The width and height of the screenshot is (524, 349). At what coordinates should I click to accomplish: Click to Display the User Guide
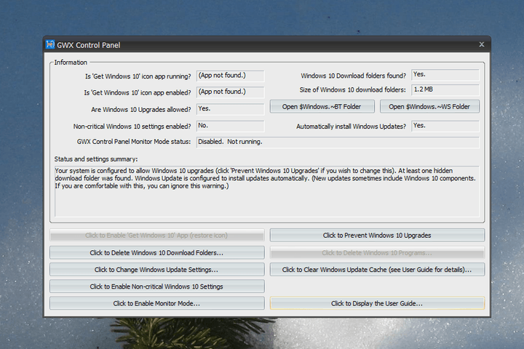click(377, 303)
